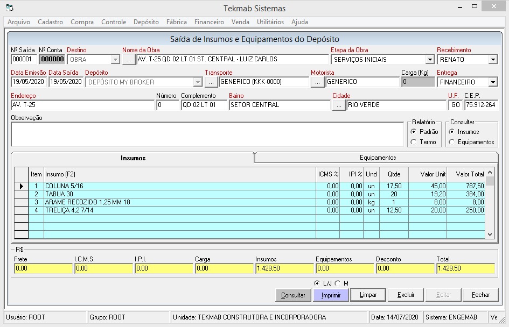Viewport: 509px width, 327px height.
Task: Select Equipamentos under Consultar
Action: tap(452, 142)
